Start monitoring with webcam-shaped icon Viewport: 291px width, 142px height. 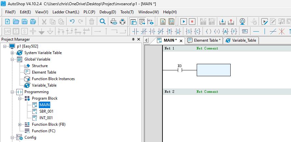click(x=242, y=21)
